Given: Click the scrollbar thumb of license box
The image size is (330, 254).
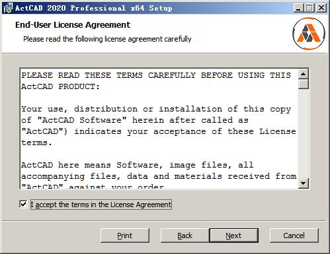Looking at the screenshot, I should point(304,84).
